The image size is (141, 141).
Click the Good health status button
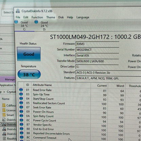tap(29, 54)
